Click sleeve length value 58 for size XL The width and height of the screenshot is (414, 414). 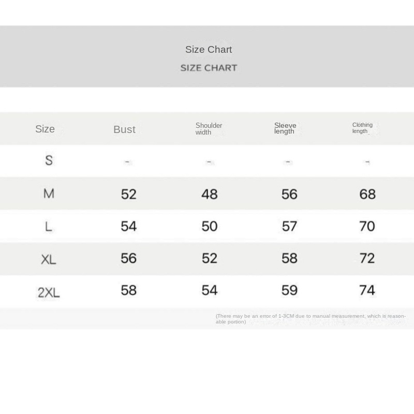[x=289, y=258]
